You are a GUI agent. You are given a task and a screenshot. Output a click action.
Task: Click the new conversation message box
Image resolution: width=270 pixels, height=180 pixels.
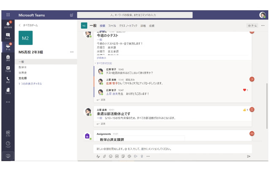173,149
